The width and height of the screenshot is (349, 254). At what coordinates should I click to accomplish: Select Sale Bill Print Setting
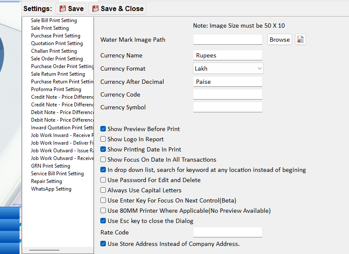54,20
